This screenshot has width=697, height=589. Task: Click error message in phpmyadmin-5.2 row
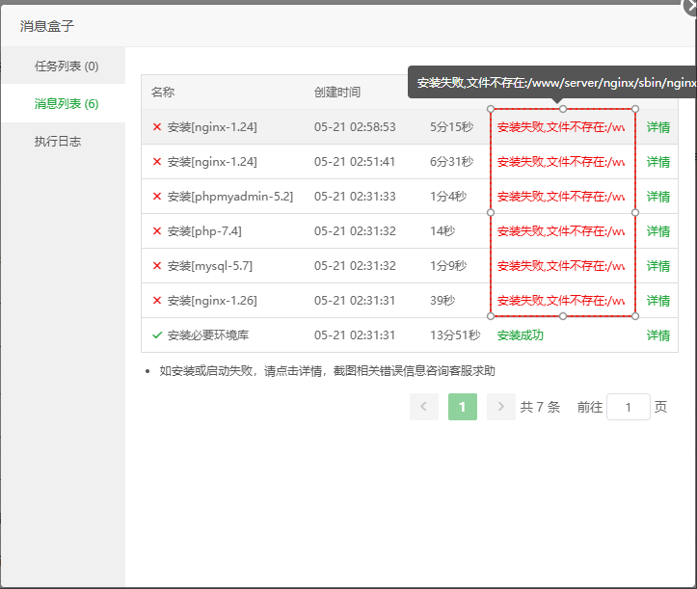click(x=561, y=197)
